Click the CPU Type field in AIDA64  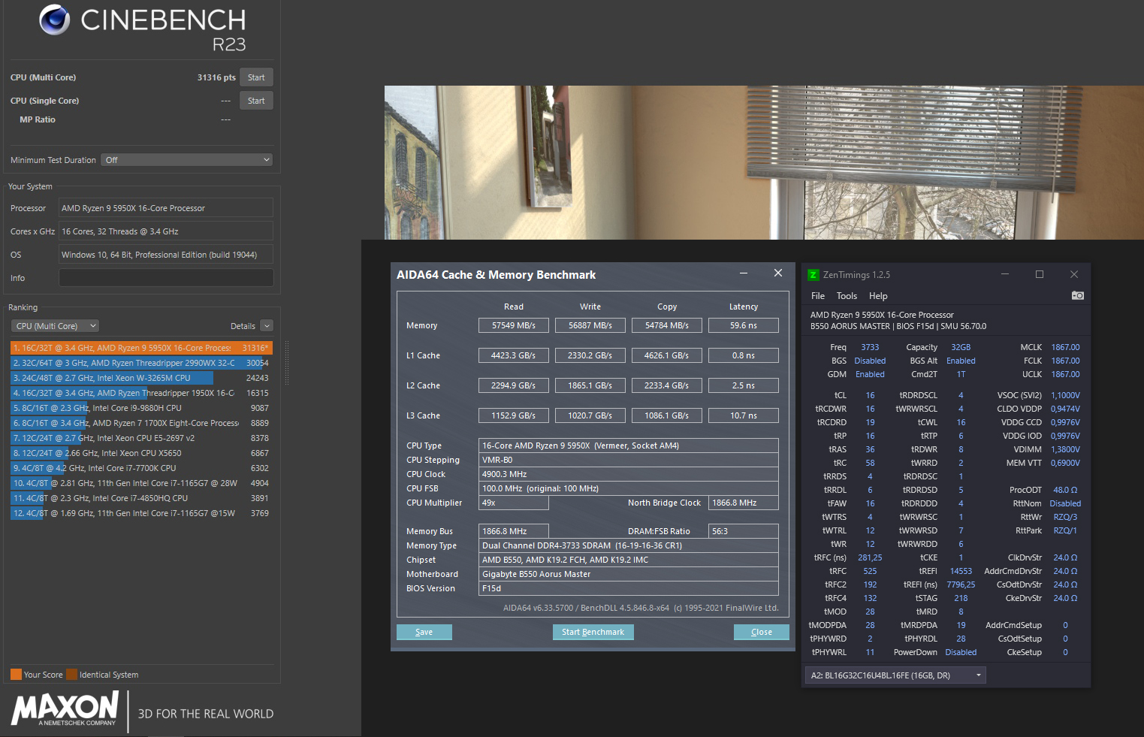pyautogui.click(x=629, y=446)
